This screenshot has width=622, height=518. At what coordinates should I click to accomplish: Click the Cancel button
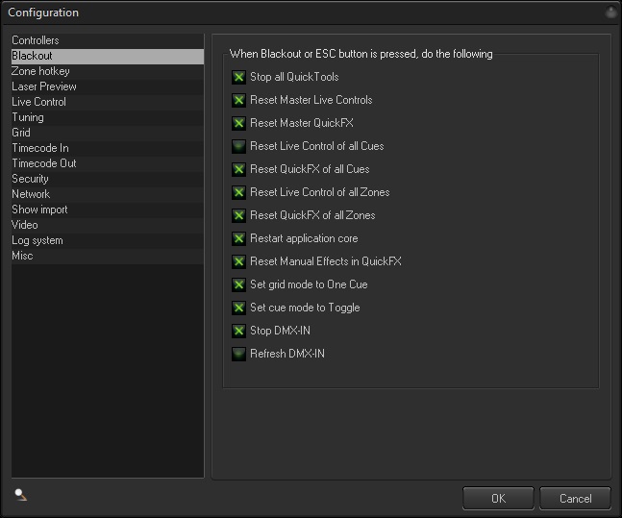click(x=575, y=498)
